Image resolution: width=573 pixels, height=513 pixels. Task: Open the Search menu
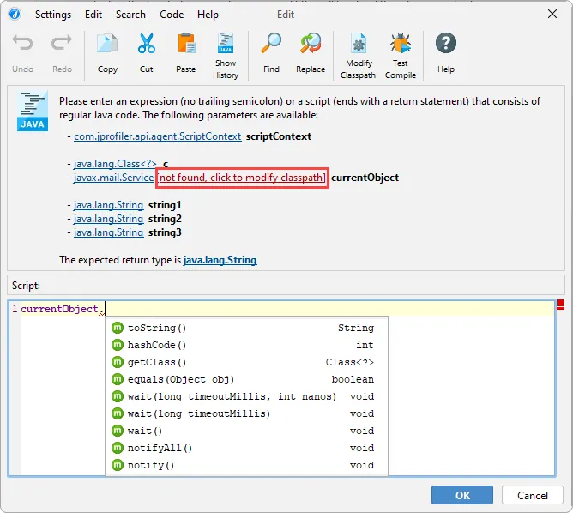coord(130,15)
